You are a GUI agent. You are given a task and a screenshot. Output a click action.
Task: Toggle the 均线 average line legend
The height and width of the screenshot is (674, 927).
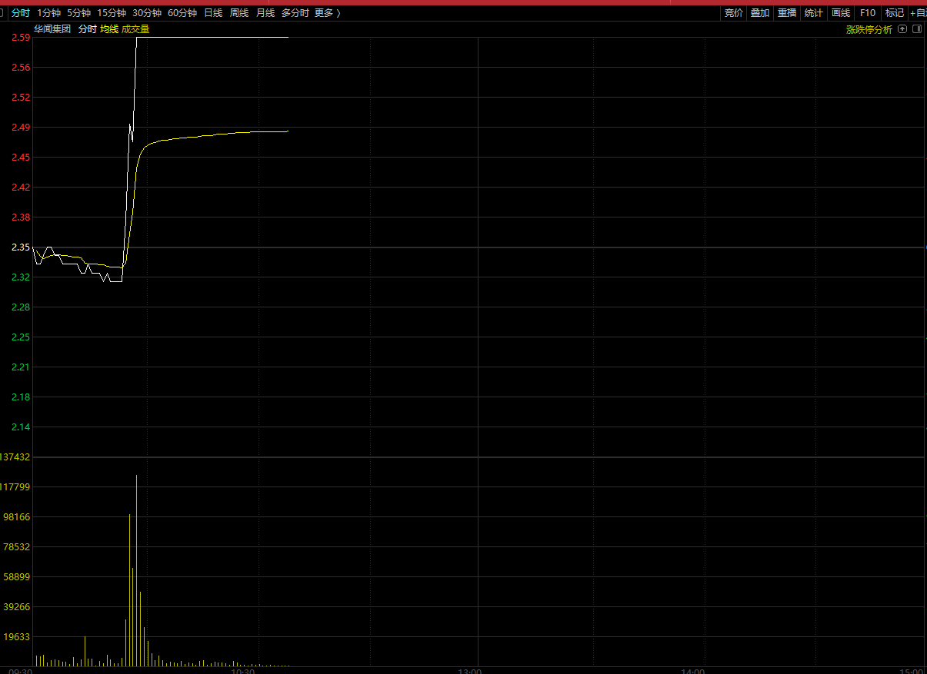pos(109,29)
